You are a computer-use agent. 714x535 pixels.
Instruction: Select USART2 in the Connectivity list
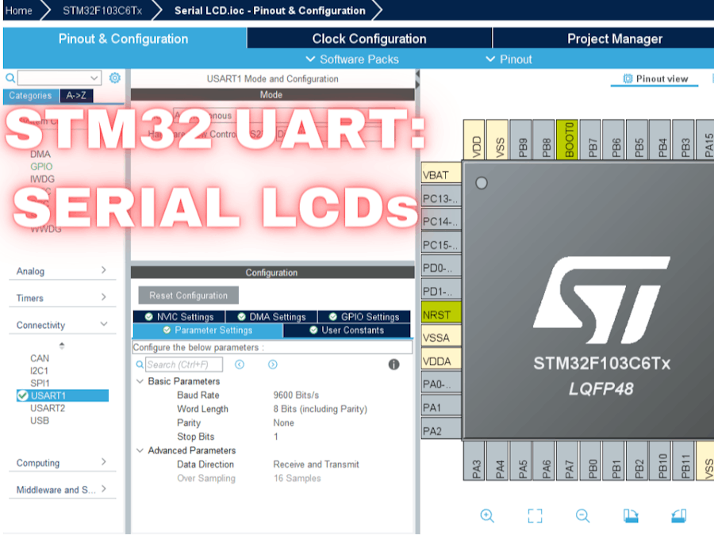click(x=48, y=408)
